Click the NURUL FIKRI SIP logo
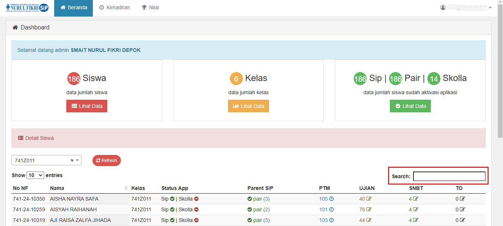The height and width of the screenshot is (226, 503). 27,8
